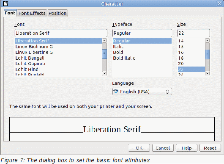Click the font list scrollbar thumb
224x164 pixels.
pyautogui.click(x=104, y=54)
